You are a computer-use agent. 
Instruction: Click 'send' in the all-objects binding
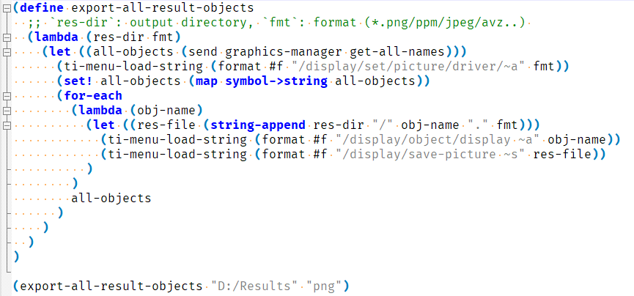pos(203,52)
